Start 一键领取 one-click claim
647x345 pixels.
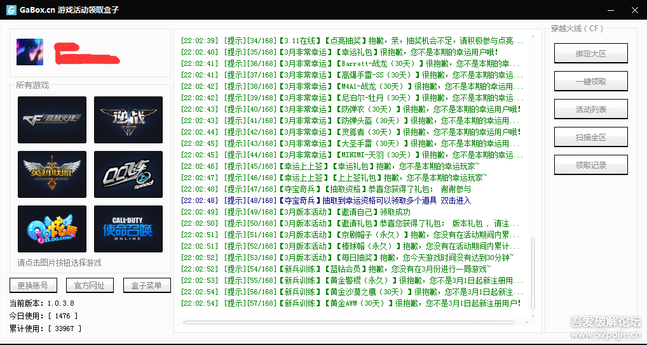[x=591, y=82]
